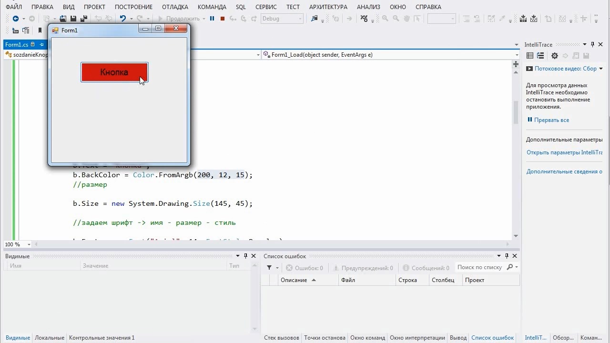The width and height of the screenshot is (610, 343).
Task: Open the 100 % zoom level dropdown
Action: click(29, 244)
